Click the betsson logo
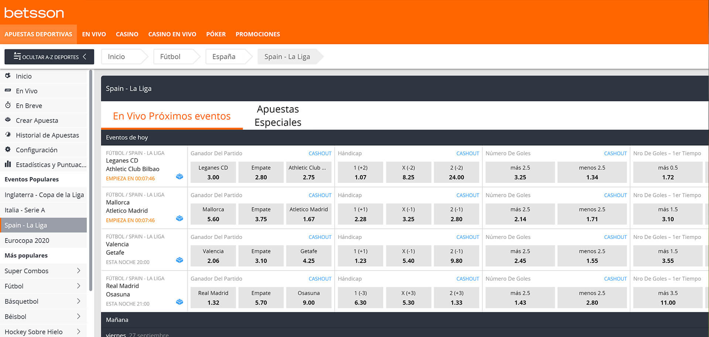 click(34, 13)
